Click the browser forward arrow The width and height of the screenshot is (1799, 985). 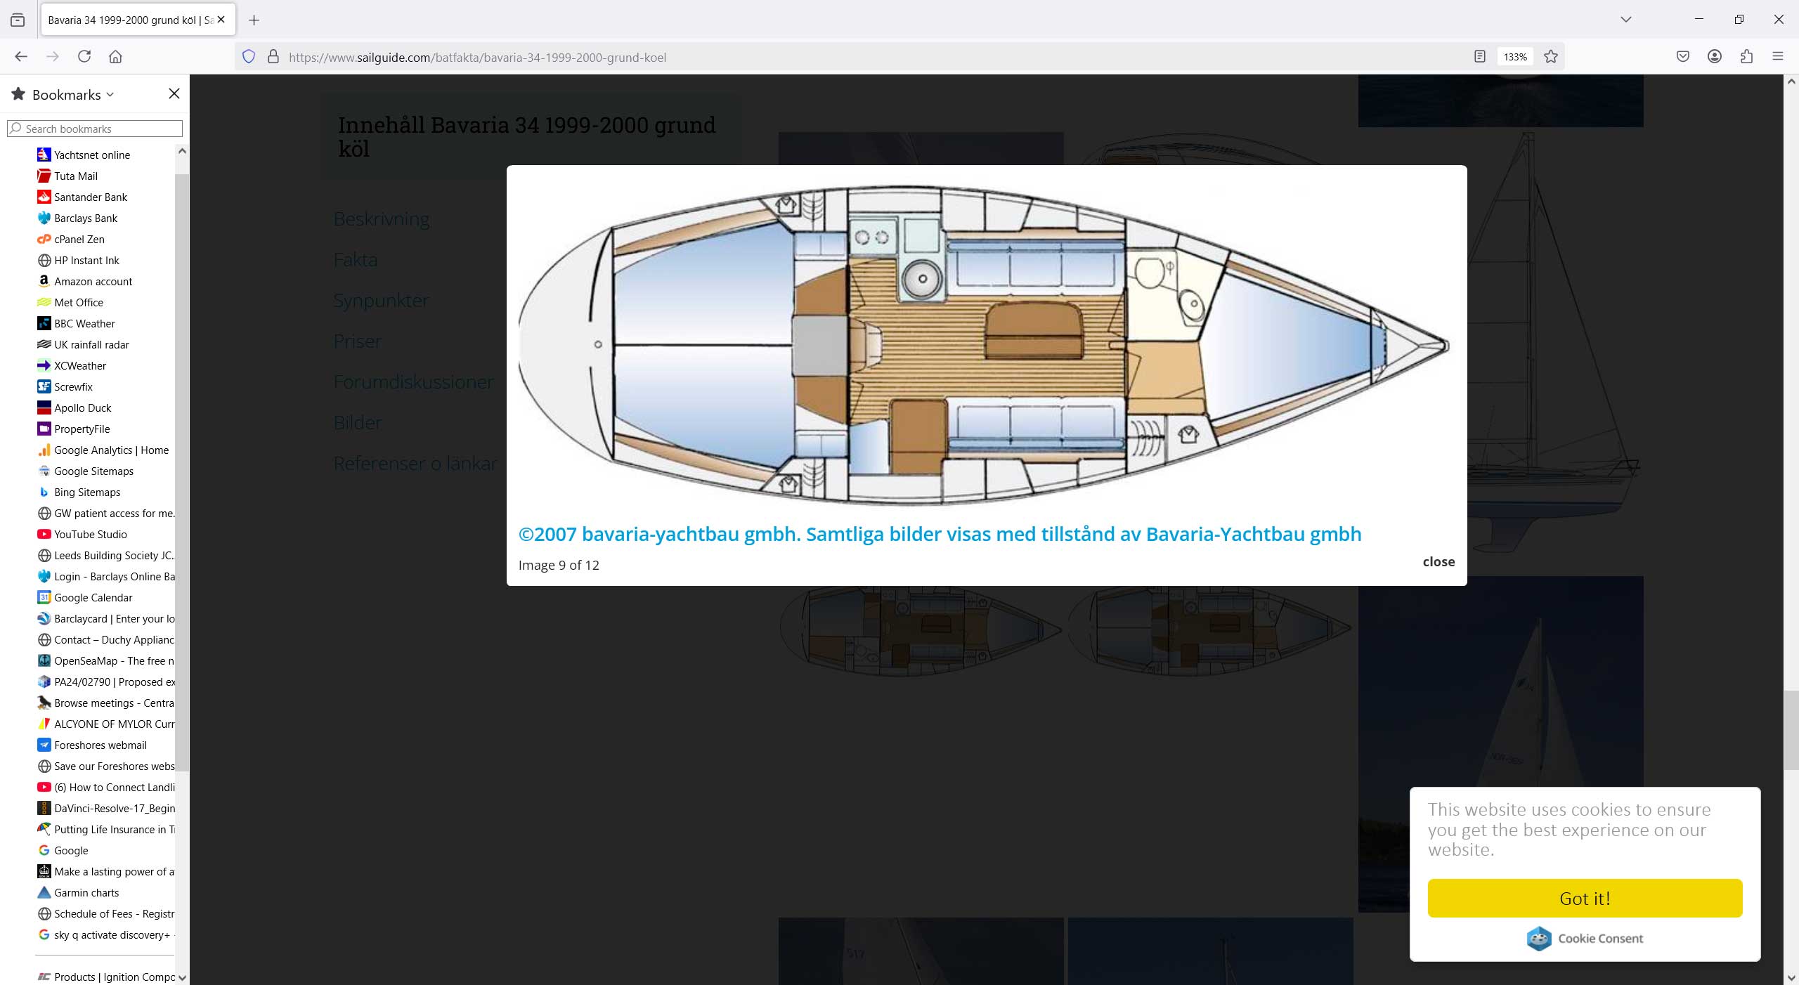(53, 57)
